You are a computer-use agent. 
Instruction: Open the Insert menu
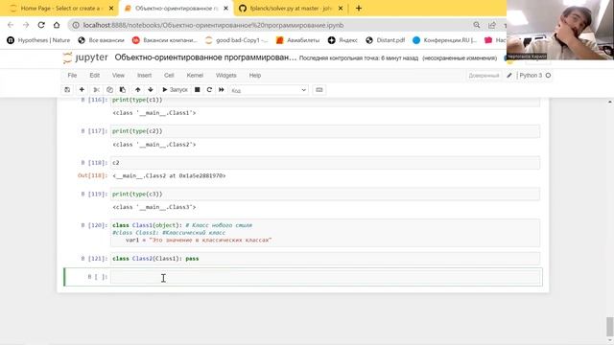[144, 76]
